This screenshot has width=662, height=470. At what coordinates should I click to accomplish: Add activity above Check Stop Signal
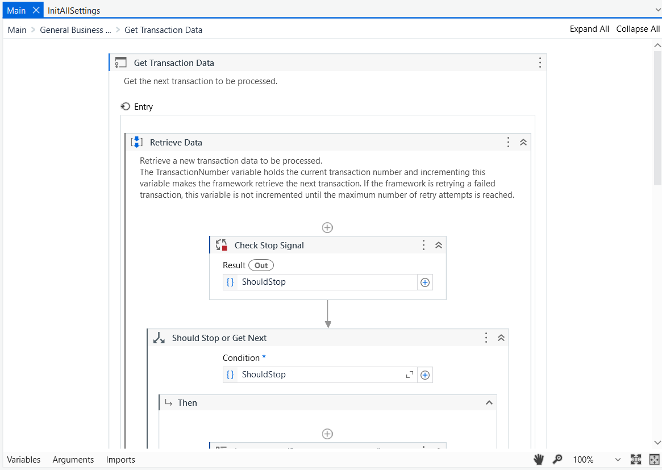pos(327,227)
